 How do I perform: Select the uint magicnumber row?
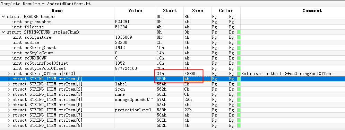[x=173, y=22]
